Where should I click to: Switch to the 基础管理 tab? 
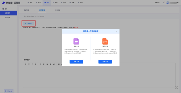(x=26, y=10)
